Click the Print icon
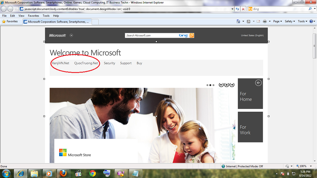 coord(265,21)
